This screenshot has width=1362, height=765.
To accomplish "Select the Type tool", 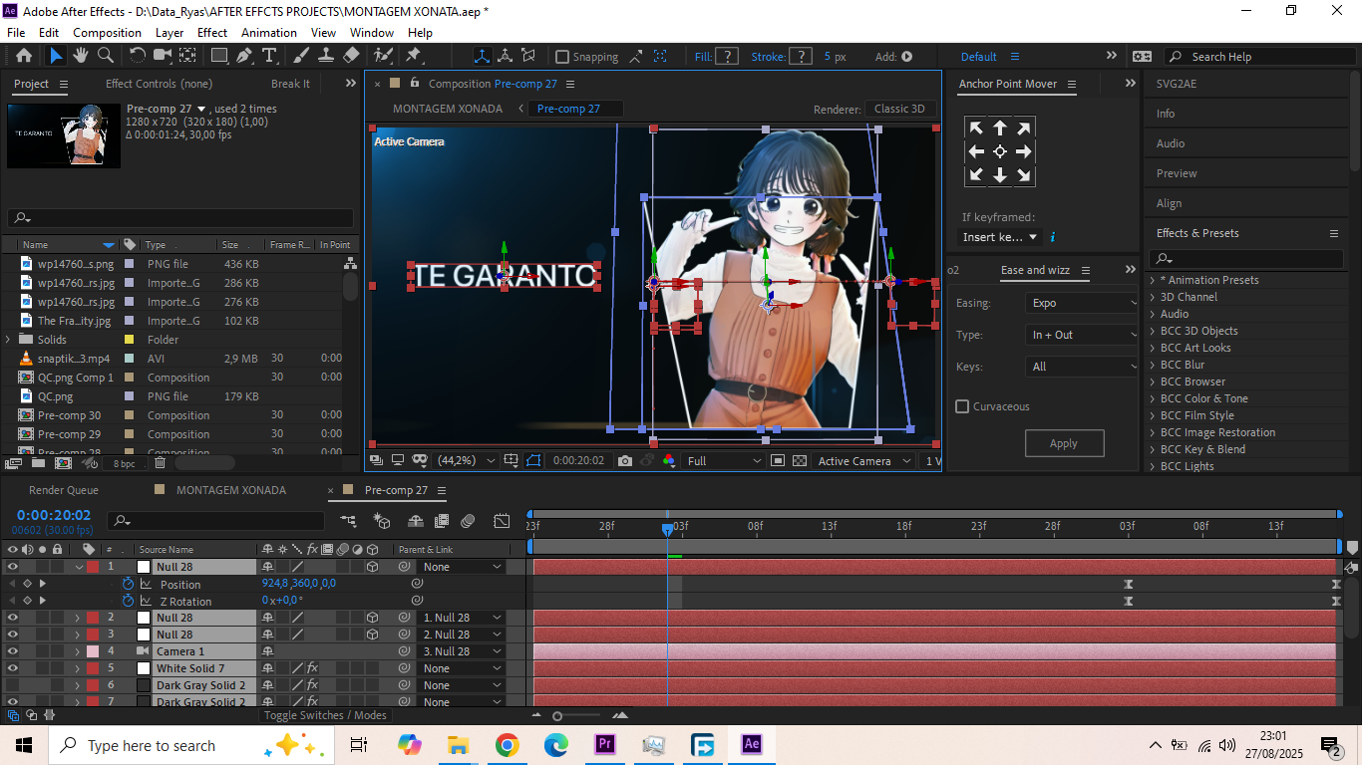I will tap(269, 56).
